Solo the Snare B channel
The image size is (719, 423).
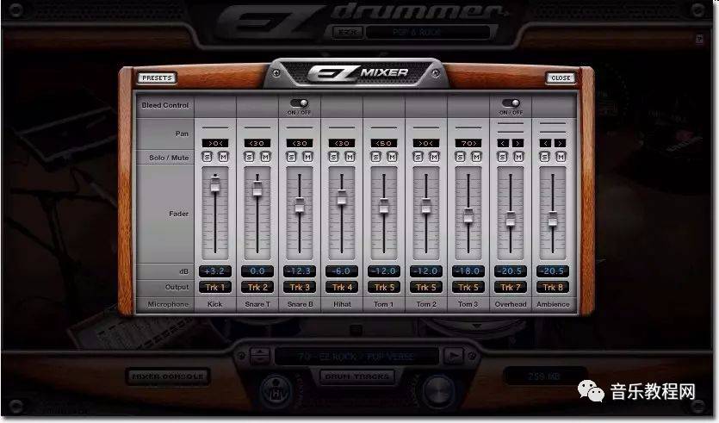click(291, 158)
